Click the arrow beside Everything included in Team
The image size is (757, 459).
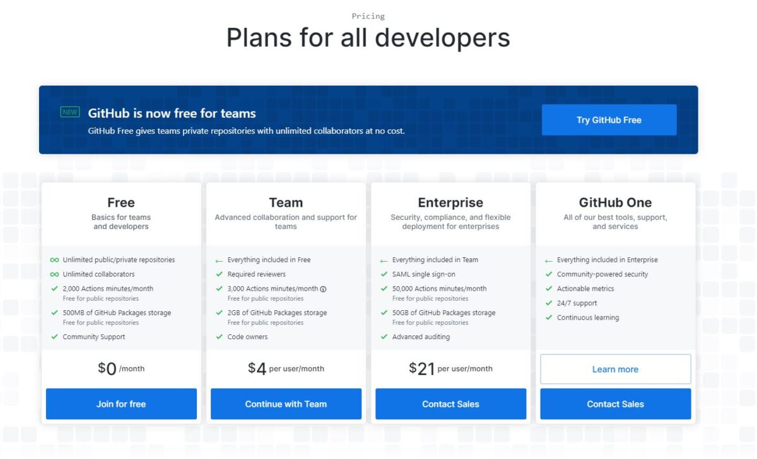point(384,259)
